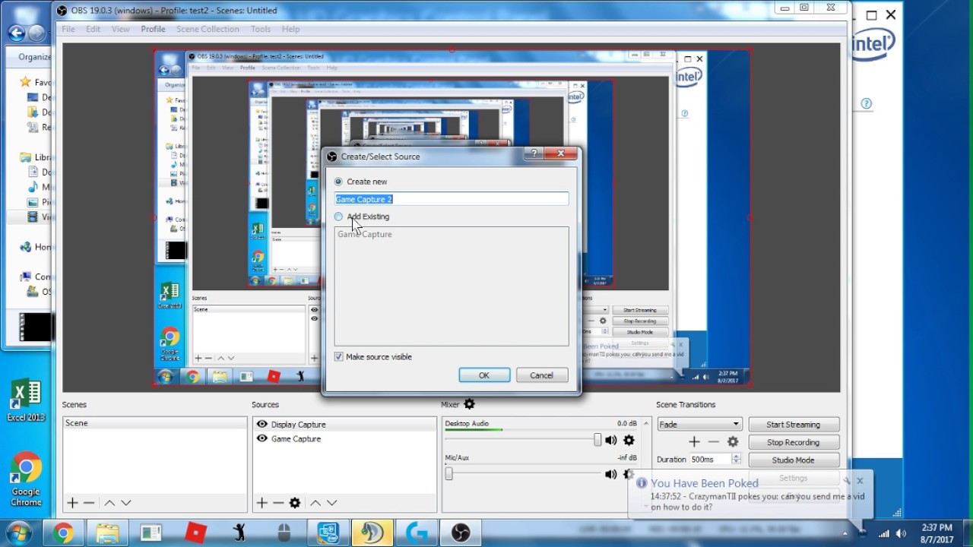Mute Desktop Audio speaker icon
This screenshot has width=973, height=547.
[x=610, y=440]
